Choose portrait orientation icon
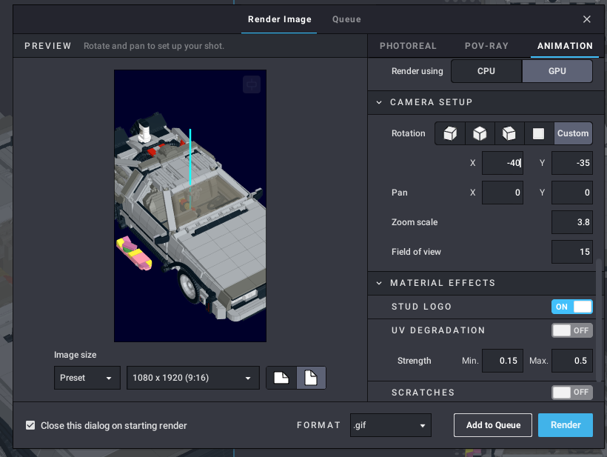This screenshot has height=457, width=607. pyautogui.click(x=311, y=378)
